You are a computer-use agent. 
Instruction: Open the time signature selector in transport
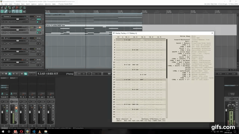[x=89, y=74]
